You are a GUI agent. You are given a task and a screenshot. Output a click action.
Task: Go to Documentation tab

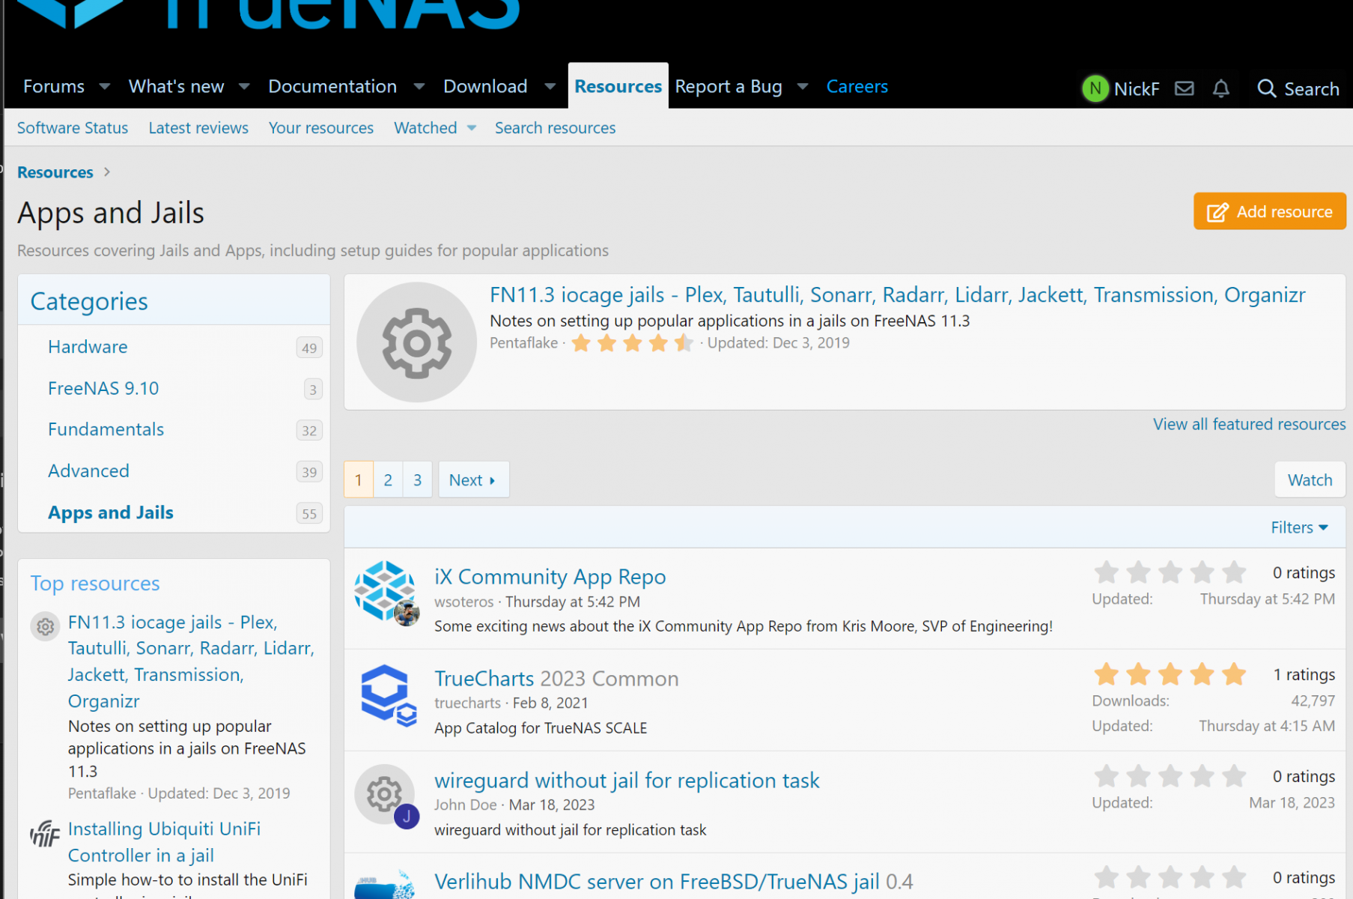tap(332, 87)
